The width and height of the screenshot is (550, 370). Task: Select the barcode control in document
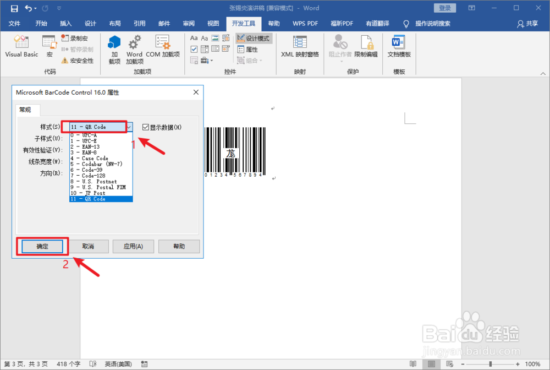coord(235,152)
